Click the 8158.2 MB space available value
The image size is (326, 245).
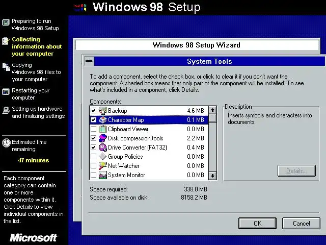point(194,198)
